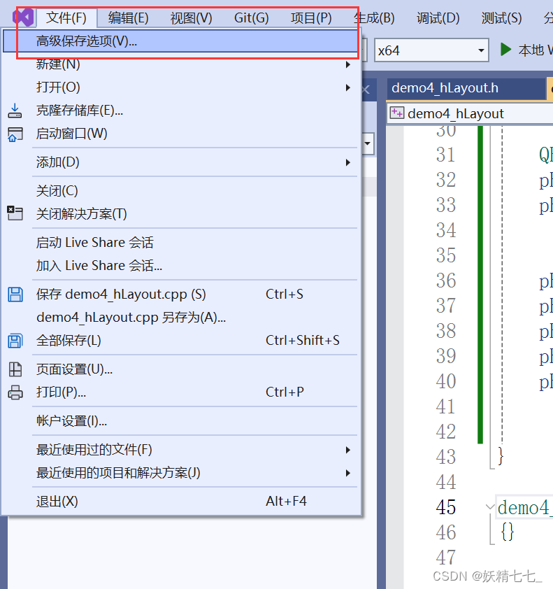Screen dimensions: 553x589
Task: Collapse the code block at line 45
Action: tap(489, 506)
